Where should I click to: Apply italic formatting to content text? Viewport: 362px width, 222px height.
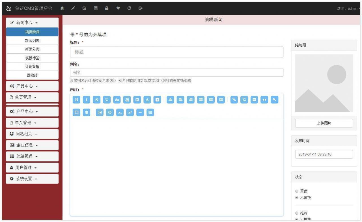pos(86,100)
